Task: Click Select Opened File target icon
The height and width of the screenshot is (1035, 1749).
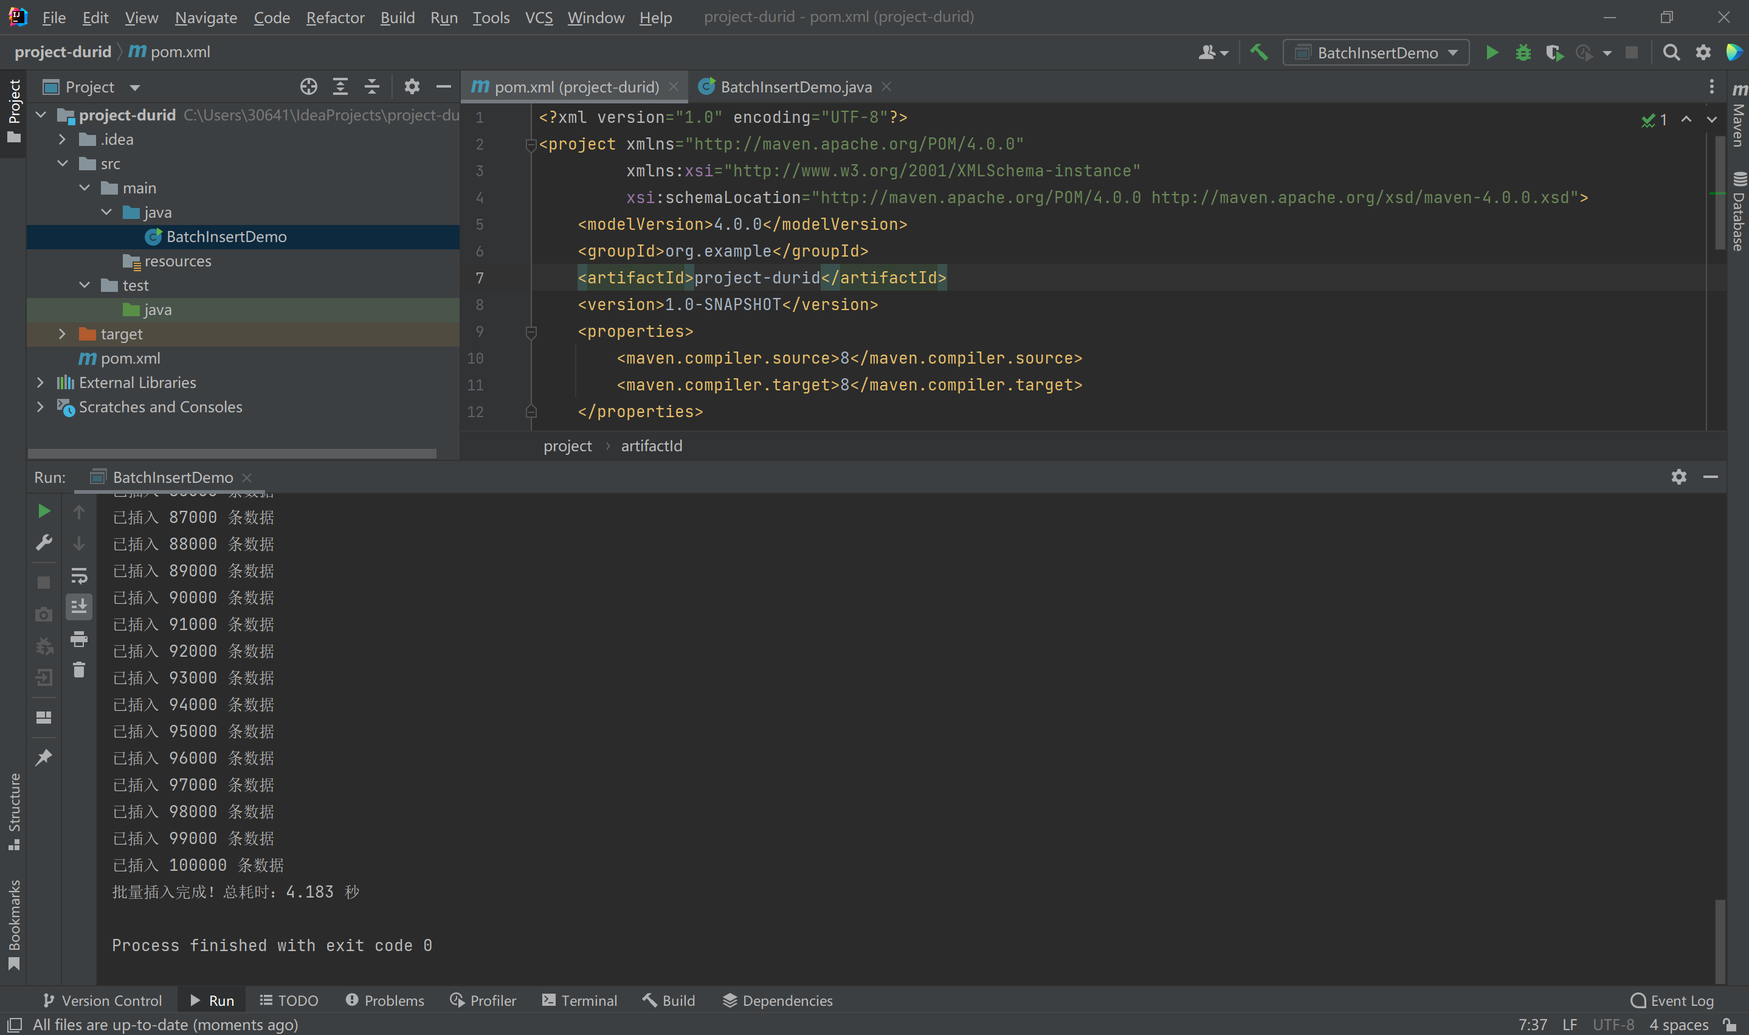Action: (x=309, y=86)
